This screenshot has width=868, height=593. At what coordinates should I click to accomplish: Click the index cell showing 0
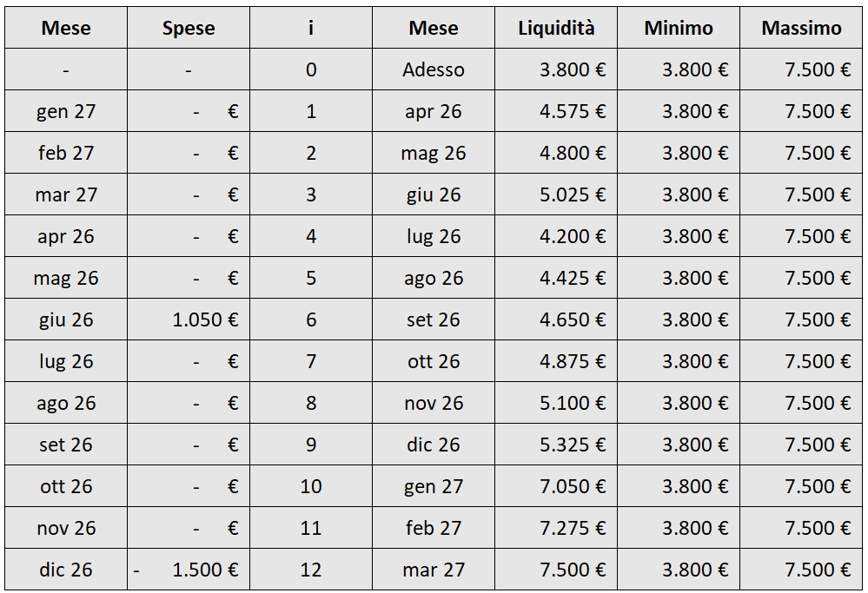click(x=311, y=69)
